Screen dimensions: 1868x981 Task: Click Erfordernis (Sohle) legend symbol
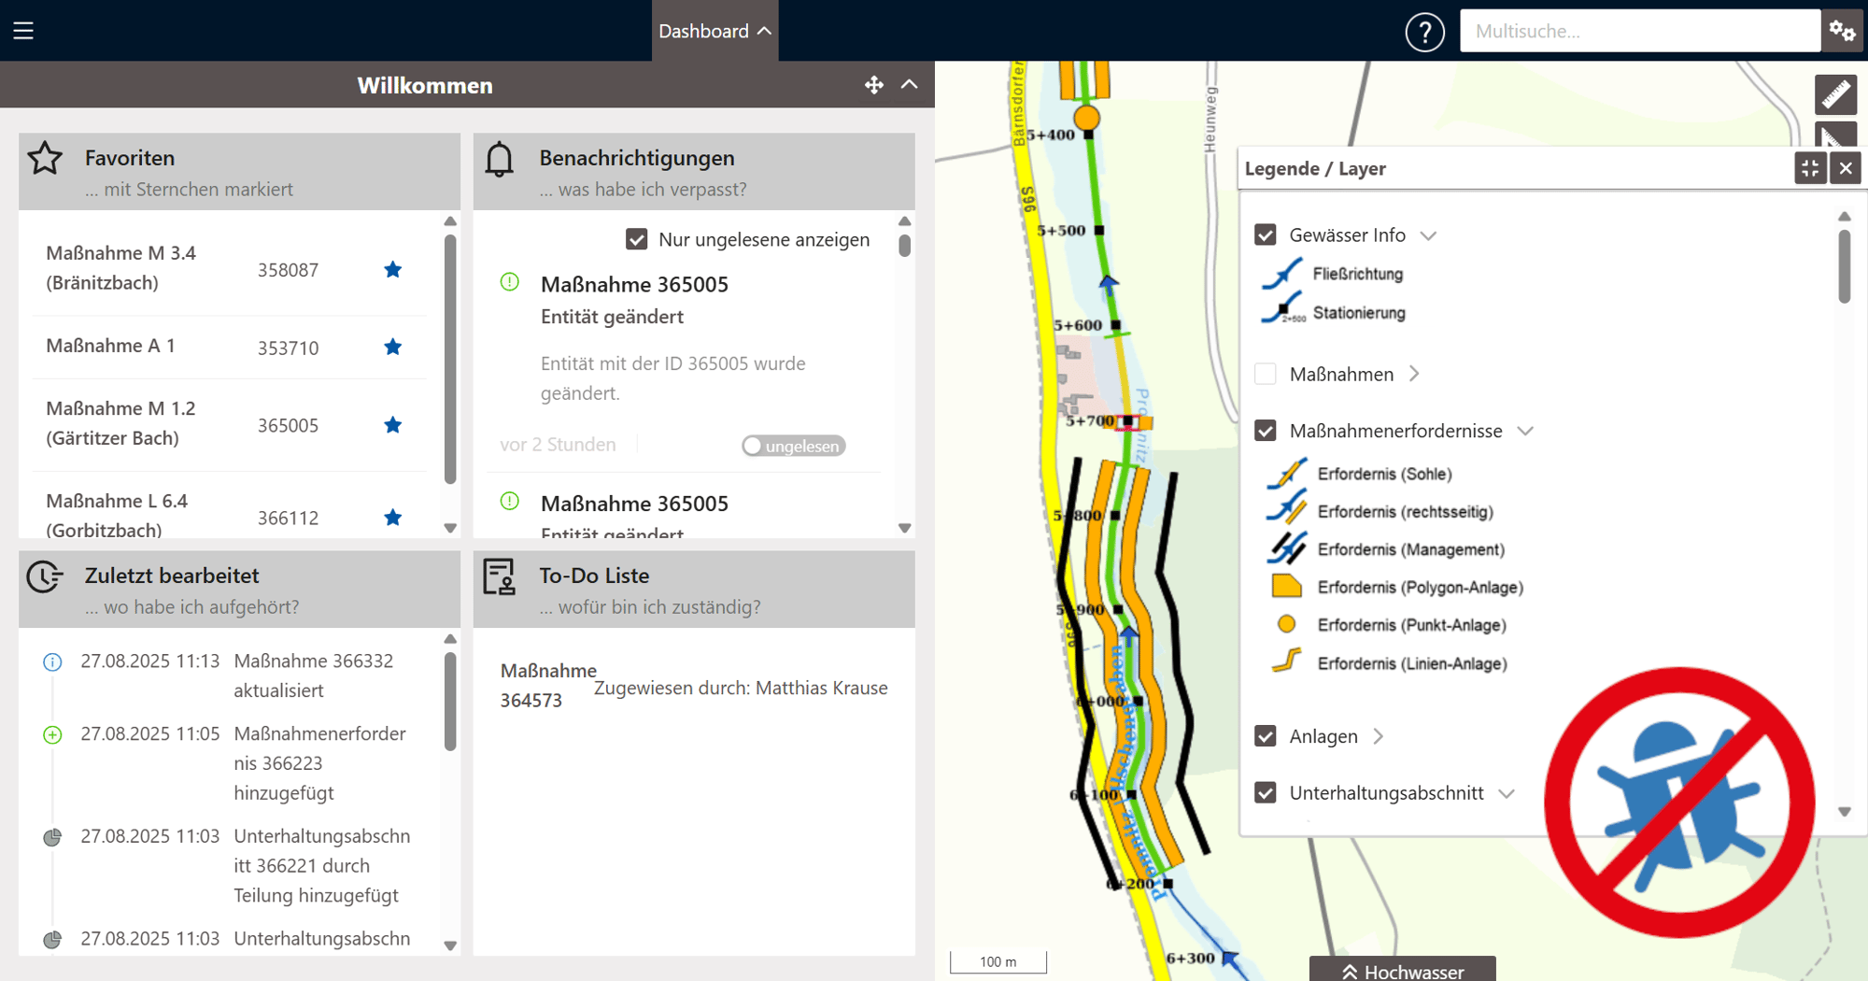(1287, 474)
